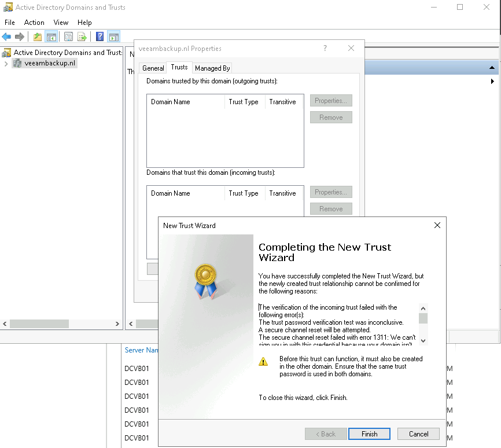Screen dimensions: 501x448
Task: Open Help using blue question mark icon
Action: click(x=100, y=37)
